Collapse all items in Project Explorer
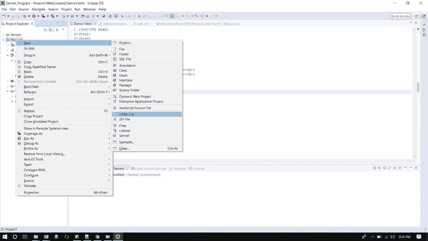Screen dimensions: 428x241 [45, 30]
